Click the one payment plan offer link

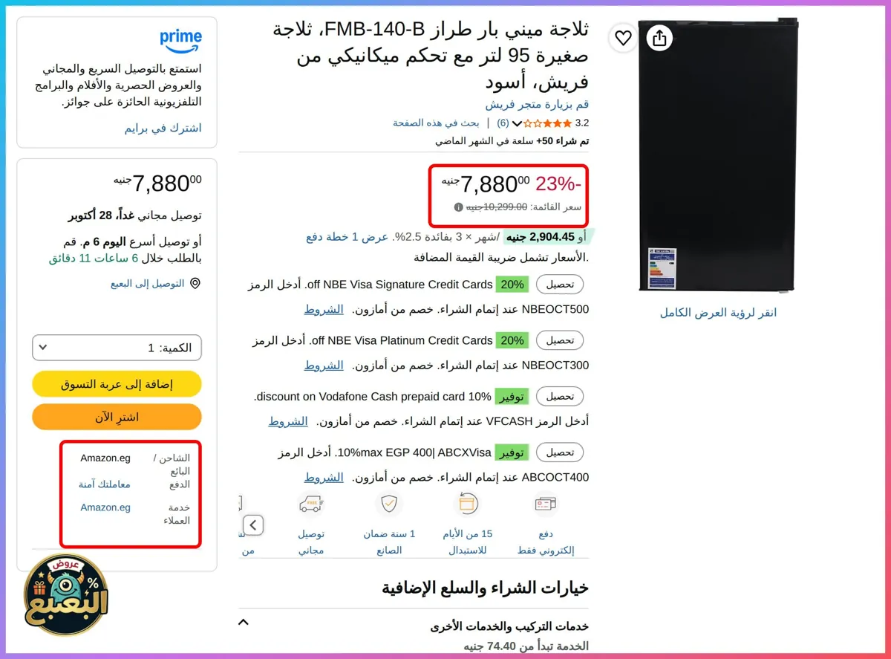347,237
